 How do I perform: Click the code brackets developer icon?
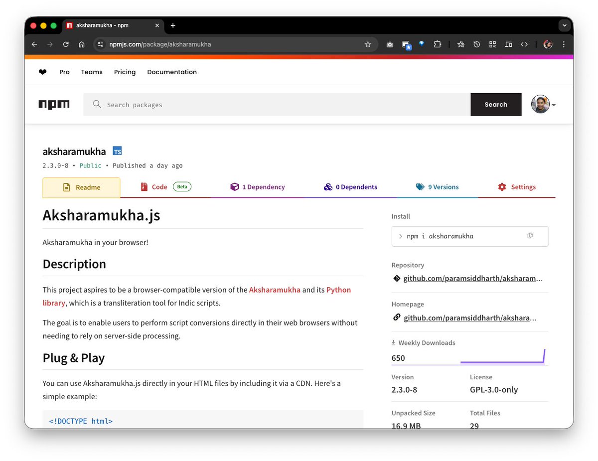(524, 44)
